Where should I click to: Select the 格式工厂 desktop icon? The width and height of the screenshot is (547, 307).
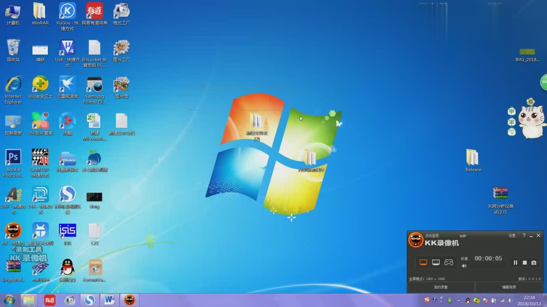(x=121, y=14)
